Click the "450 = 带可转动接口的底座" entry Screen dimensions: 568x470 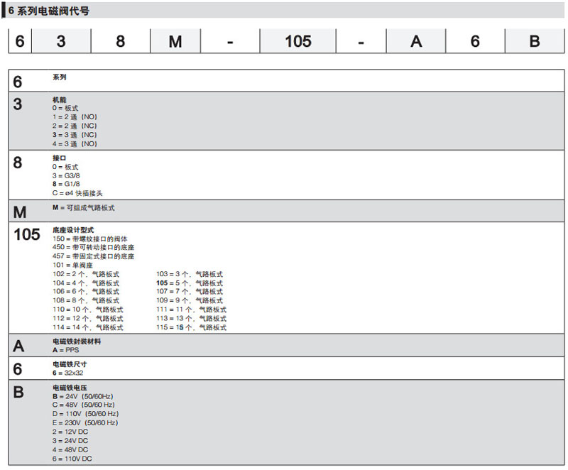(93, 247)
